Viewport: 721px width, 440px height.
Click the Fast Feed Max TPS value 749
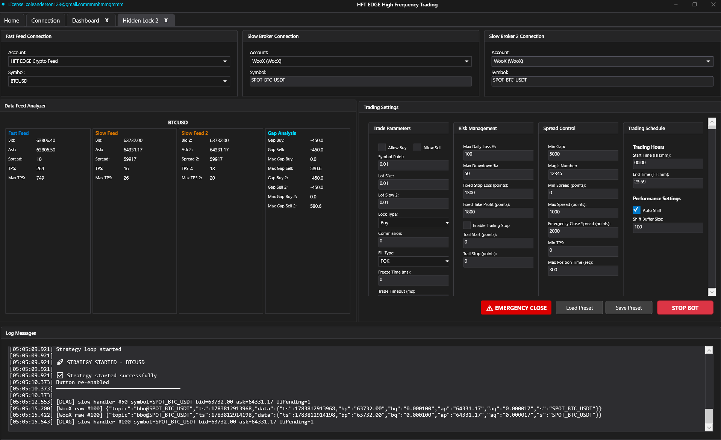[40, 178]
